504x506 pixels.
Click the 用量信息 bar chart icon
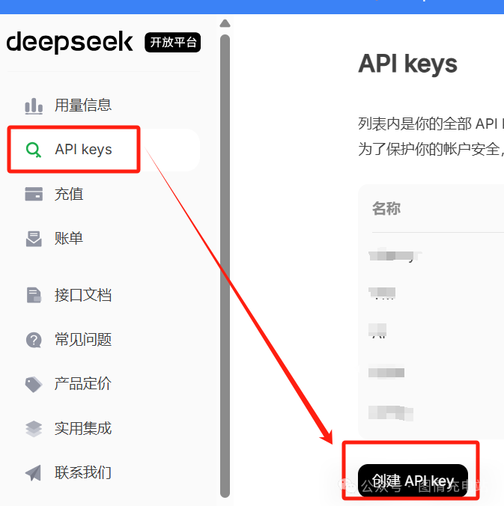(34, 106)
